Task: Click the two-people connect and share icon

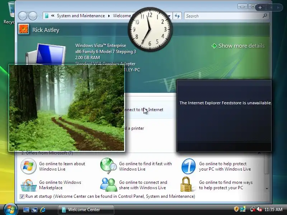Action: (109, 185)
